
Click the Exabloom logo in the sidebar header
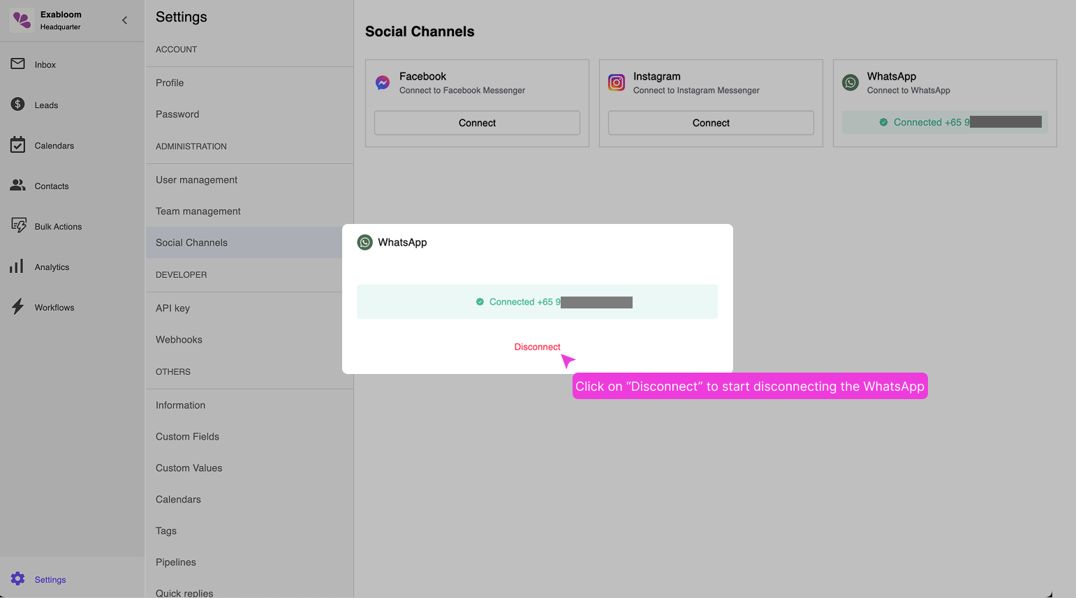22,20
